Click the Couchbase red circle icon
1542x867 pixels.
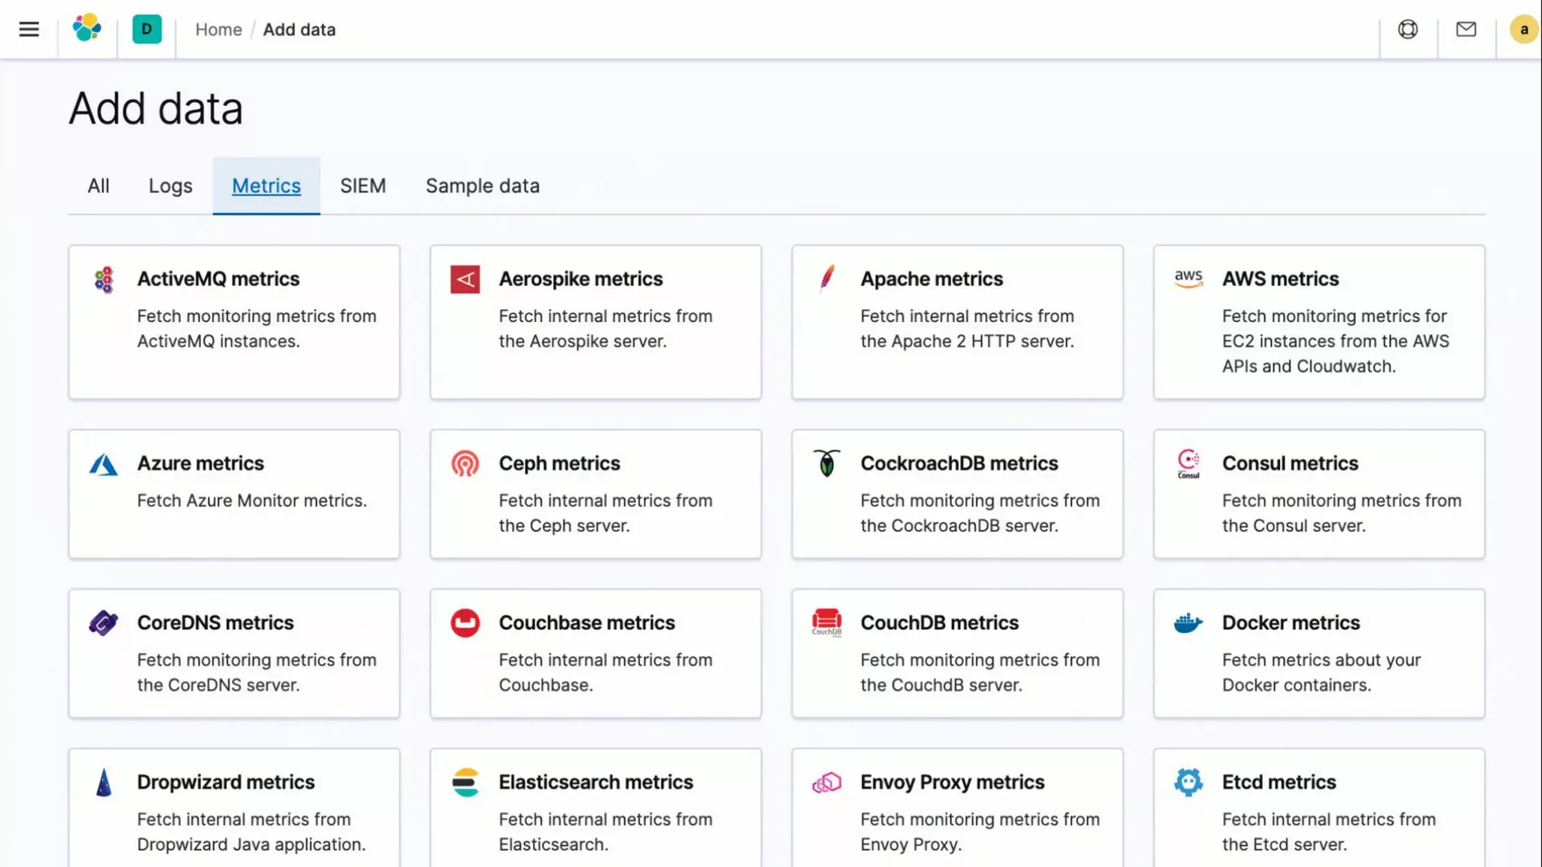coord(465,623)
